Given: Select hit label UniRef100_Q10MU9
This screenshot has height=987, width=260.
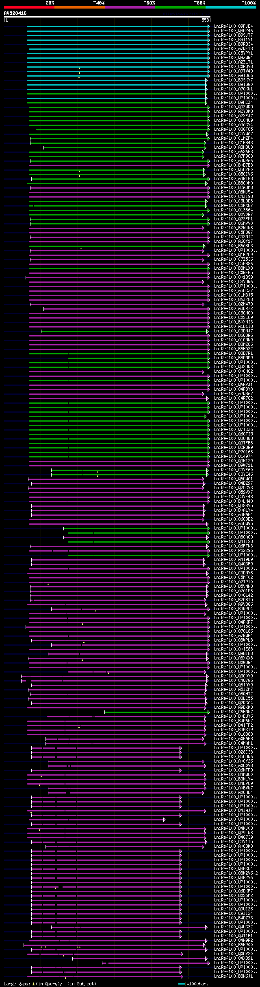Looking at the screenshot, I should pos(233,120).
